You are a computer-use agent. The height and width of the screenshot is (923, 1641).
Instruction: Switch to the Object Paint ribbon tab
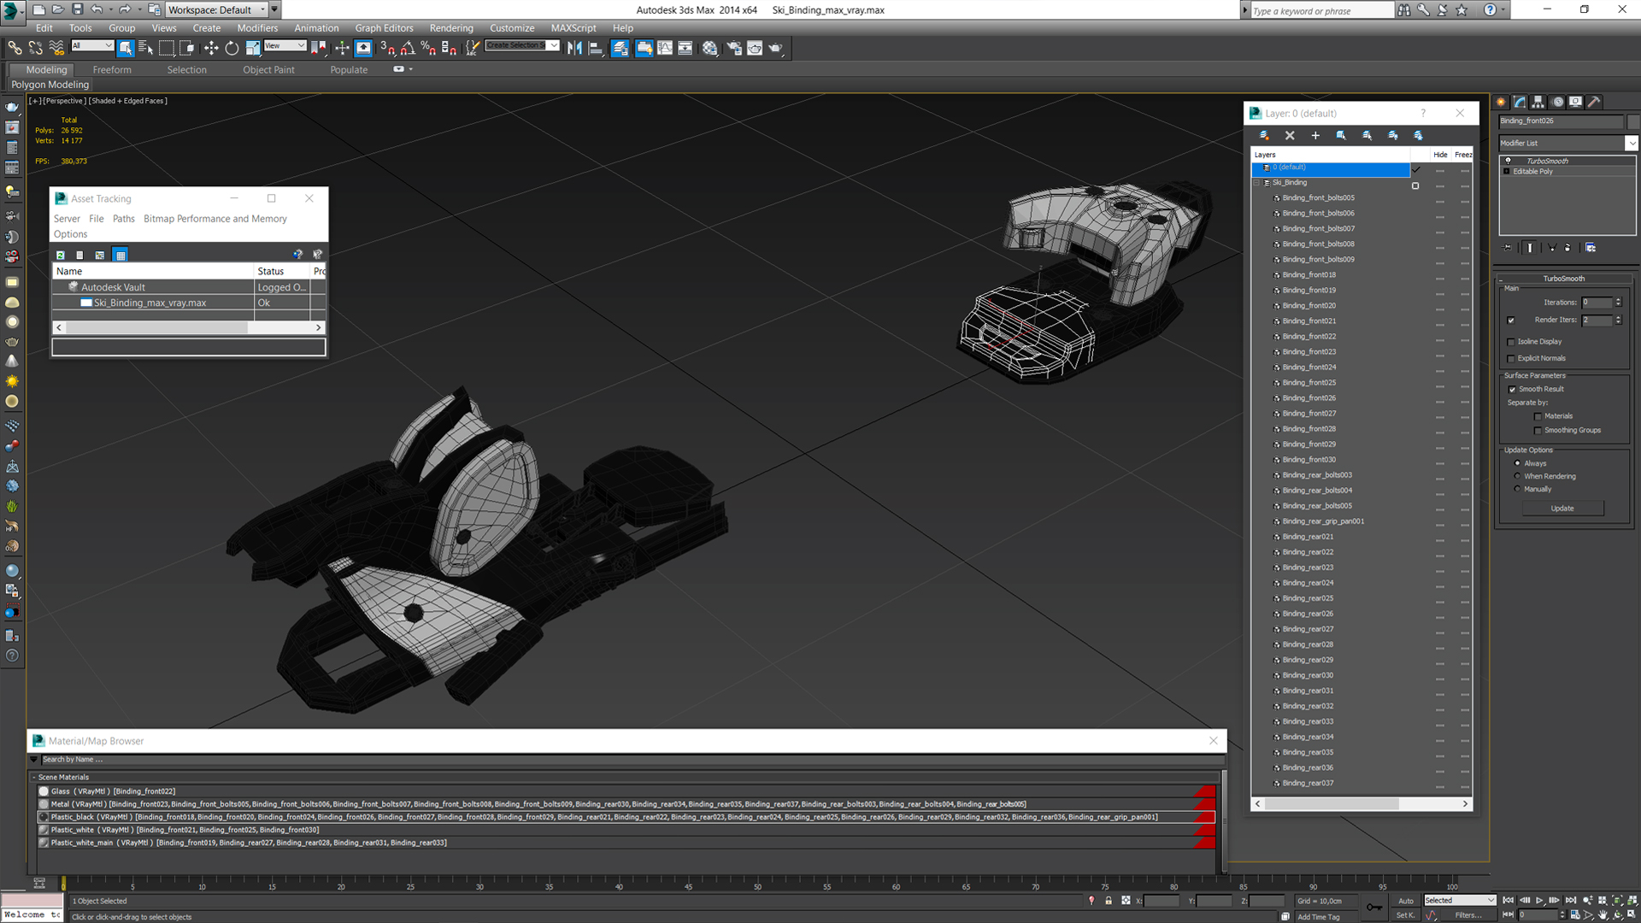point(268,70)
